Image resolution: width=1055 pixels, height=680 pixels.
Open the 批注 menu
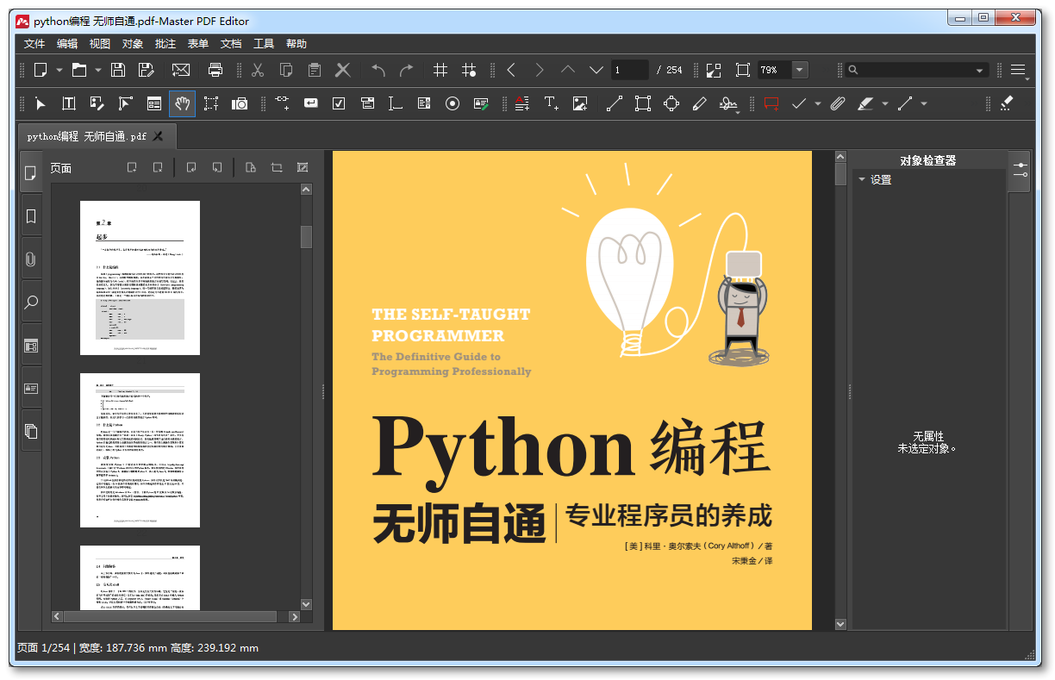165,44
